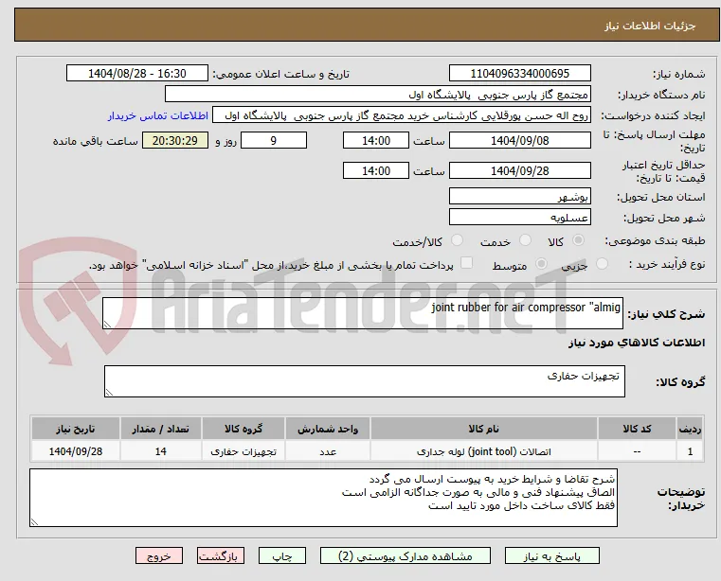Select the کالا radio button

(579, 240)
